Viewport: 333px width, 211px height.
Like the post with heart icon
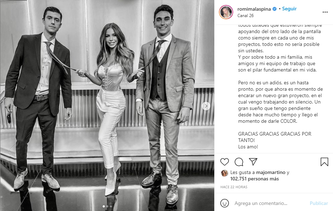click(x=225, y=162)
